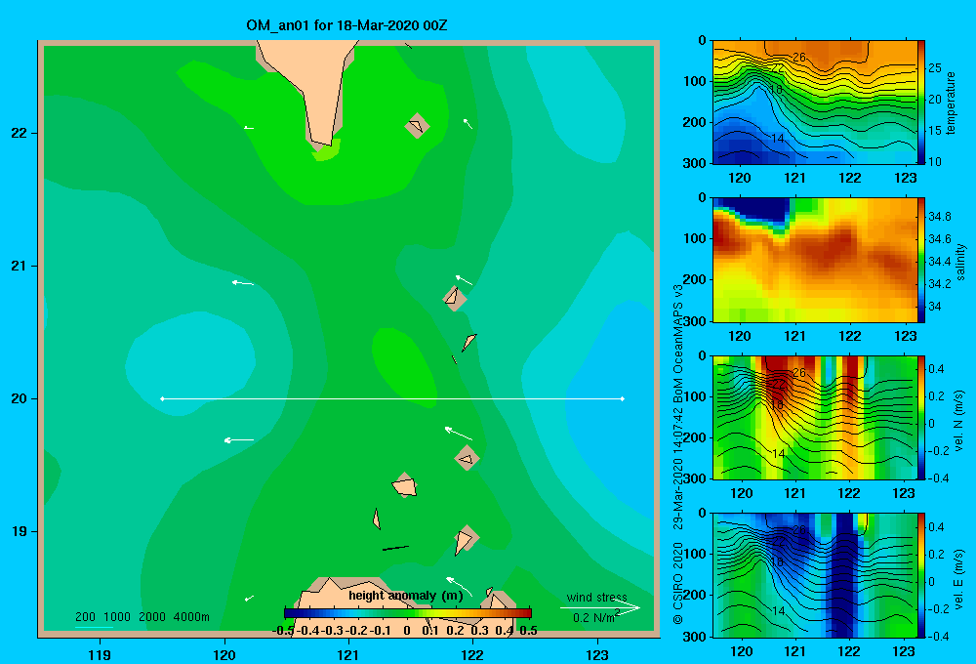Screen dimensions: 976x664
Task: Click the vel. E color scale bar
Action: pyautogui.click(x=921, y=575)
